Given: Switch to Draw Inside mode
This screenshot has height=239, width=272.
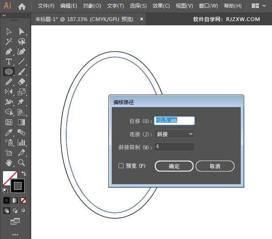Looking at the screenshot, I should tap(23, 211).
